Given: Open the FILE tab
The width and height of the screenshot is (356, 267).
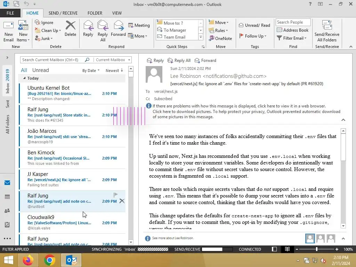Looking at the screenshot, I should [10, 13].
